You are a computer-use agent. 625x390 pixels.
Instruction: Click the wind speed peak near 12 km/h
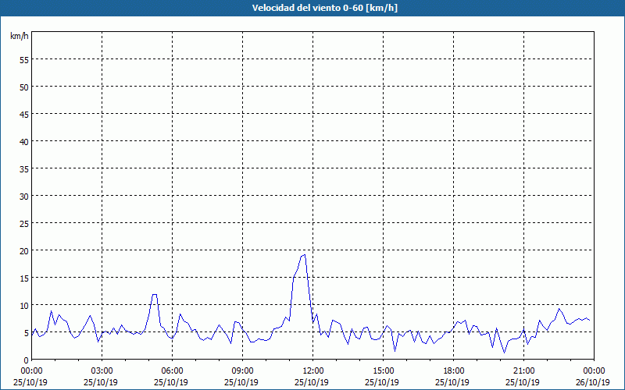[155, 295]
